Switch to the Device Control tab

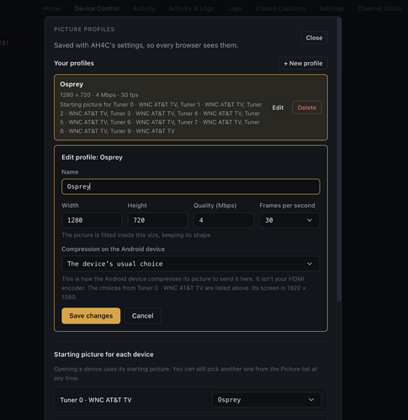[97, 8]
